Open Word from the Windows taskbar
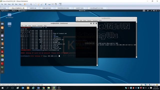This screenshot has height=90, width=160. [x=38, y=88]
